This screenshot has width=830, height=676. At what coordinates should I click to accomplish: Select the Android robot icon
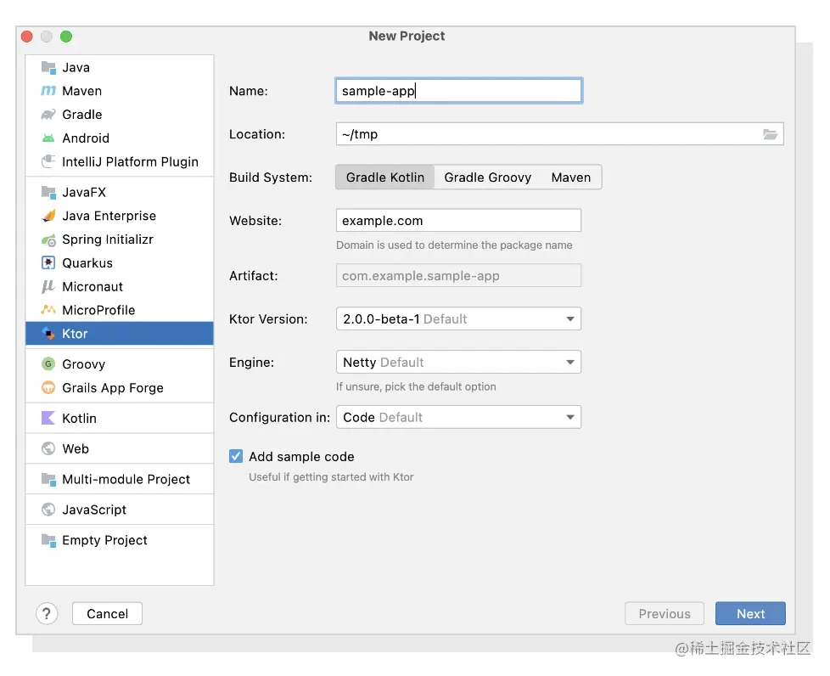48,138
